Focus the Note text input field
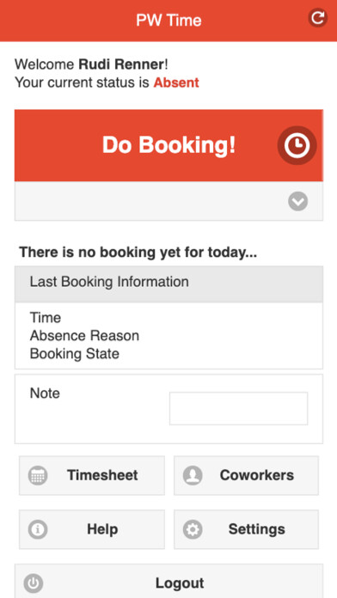 pyautogui.click(x=238, y=408)
